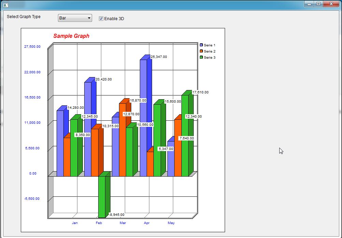The image size is (342, 238).
Task: Click the 20,420.00 data label
Action: [103, 79]
